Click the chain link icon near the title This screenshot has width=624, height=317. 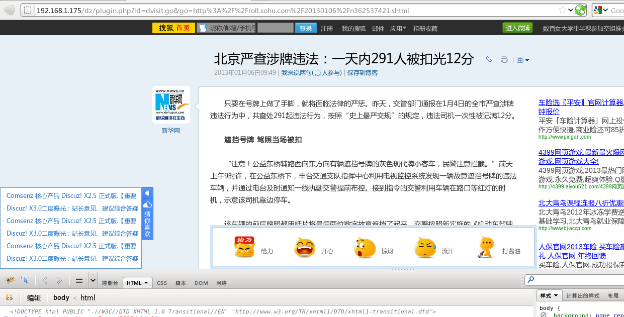(x=488, y=60)
